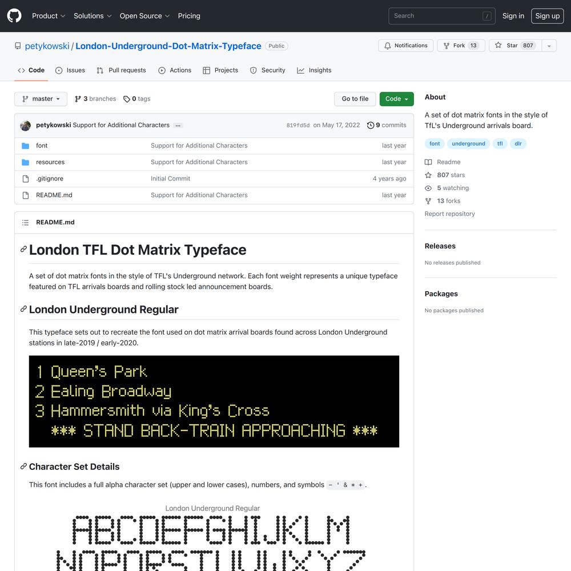Screen dimensions: 571x571
Task: Open the Open Source dropdown
Action: point(144,16)
